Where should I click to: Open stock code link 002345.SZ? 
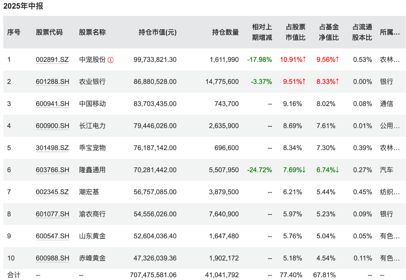52,192
